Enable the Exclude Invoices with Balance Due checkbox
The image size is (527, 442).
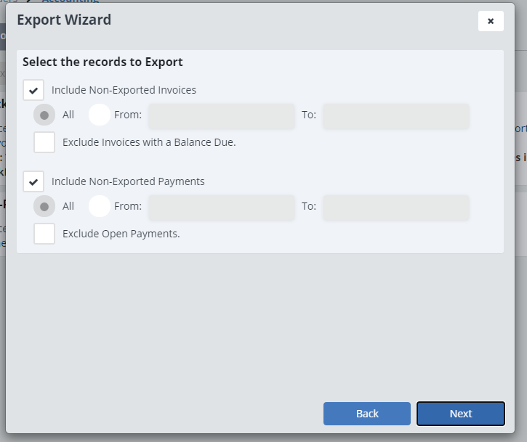44,143
